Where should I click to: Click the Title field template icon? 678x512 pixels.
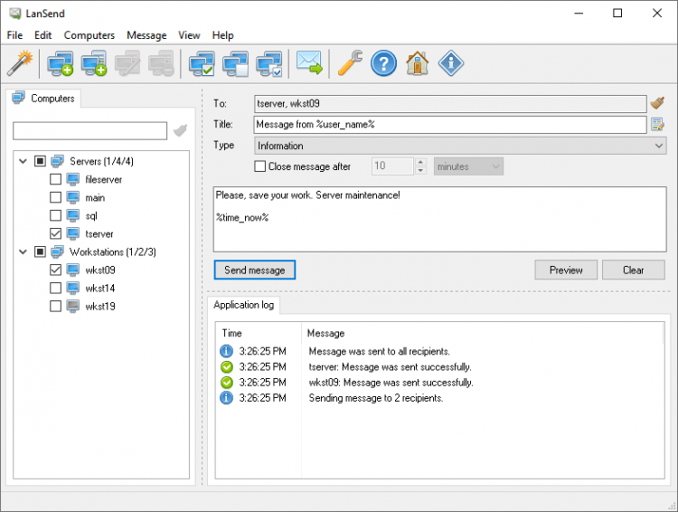tap(657, 124)
